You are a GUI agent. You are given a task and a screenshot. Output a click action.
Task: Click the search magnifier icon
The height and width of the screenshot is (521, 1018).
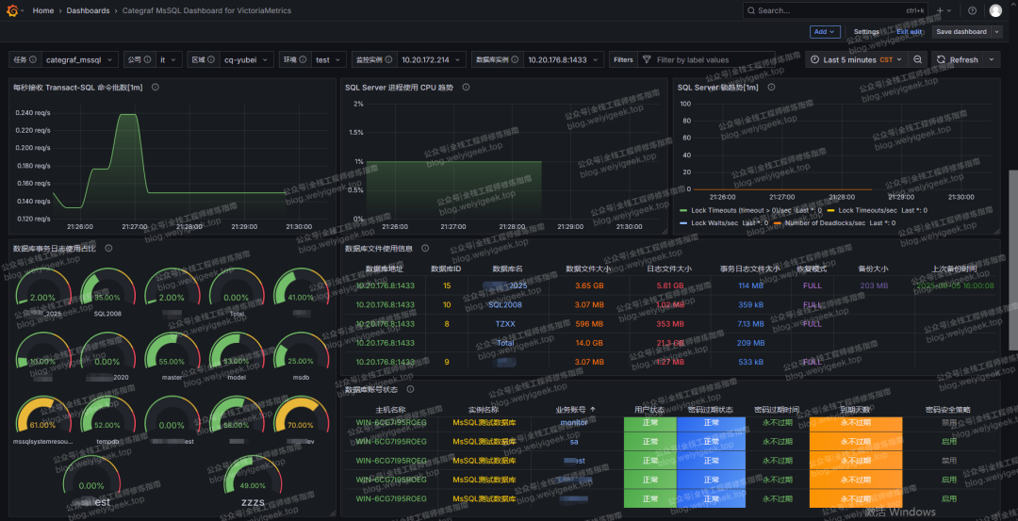(x=751, y=10)
